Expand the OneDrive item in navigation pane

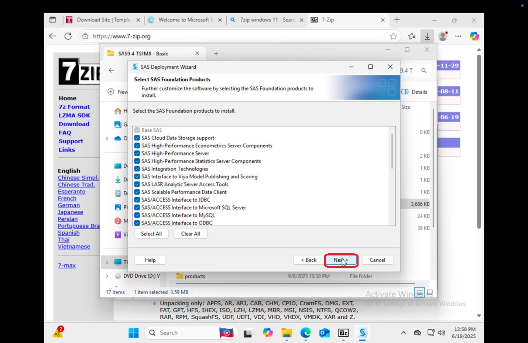point(107,138)
